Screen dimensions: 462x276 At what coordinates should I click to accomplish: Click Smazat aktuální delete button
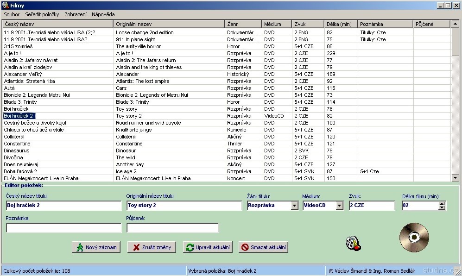pyautogui.click(x=263, y=247)
